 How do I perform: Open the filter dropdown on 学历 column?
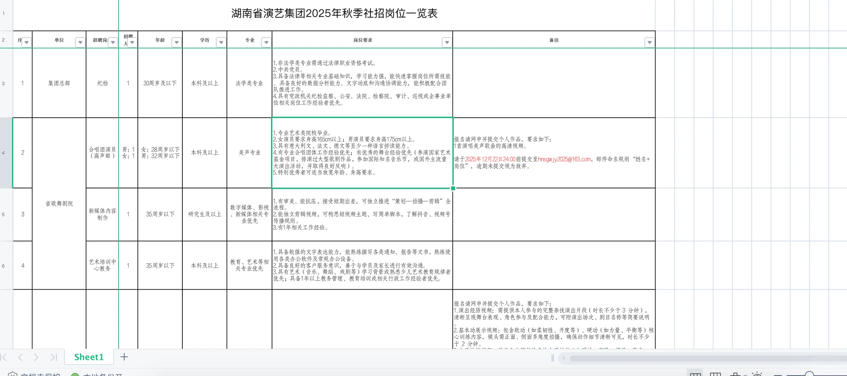[221, 42]
